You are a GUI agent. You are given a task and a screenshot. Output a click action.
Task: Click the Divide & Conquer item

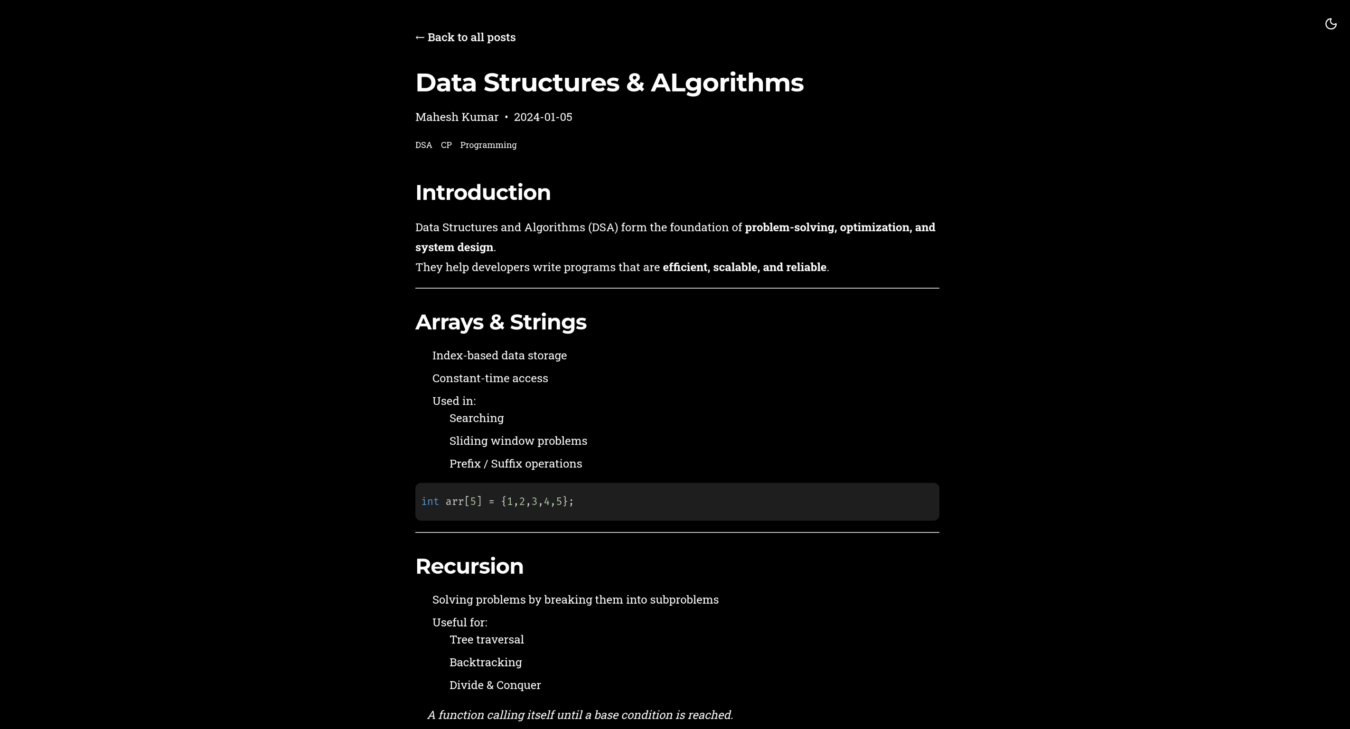495,685
